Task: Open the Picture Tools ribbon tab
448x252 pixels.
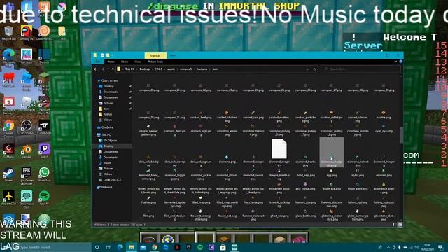Action: [x=155, y=62]
